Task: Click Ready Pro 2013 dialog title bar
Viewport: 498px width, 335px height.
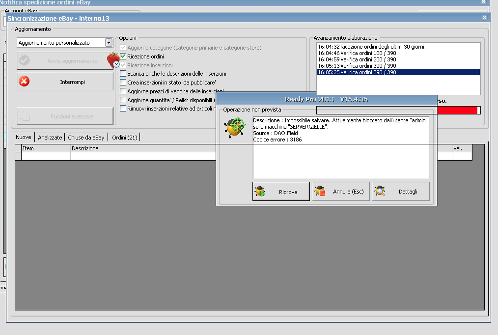Action: click(x=327, y=99)
